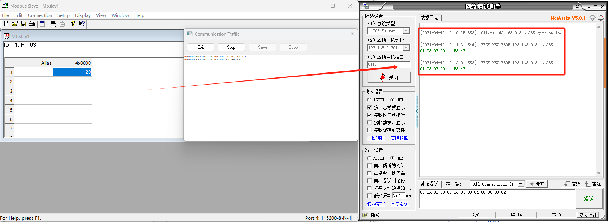
Task: Click the local host port 8111 field
Action: click(388, 64)
